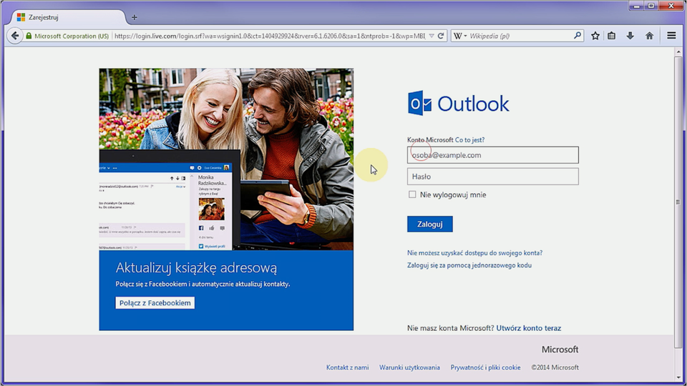Reload the page with the refresh icon
The height and width of the screenshot is (386, 687).
[441, 36]
